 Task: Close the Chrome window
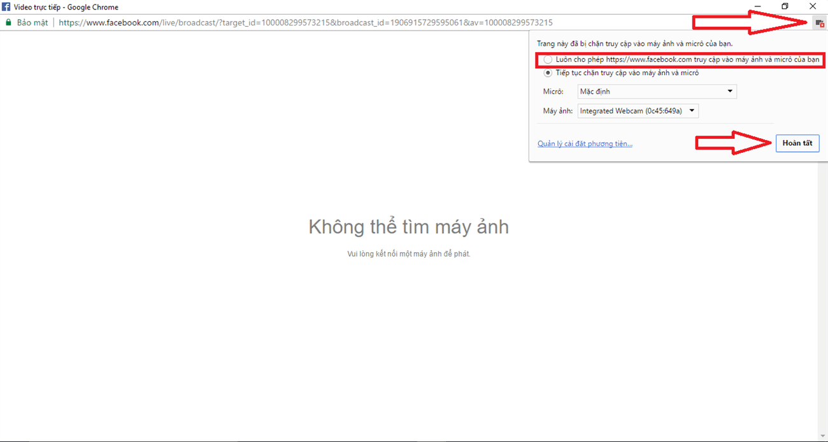(813, 6)
